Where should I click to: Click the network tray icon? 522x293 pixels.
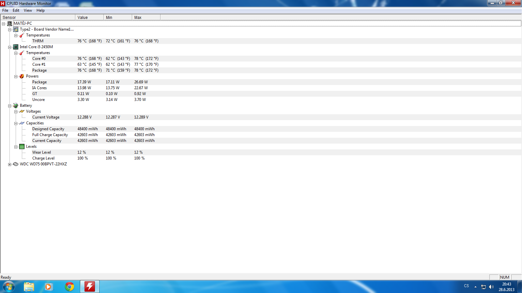(484, 287)
